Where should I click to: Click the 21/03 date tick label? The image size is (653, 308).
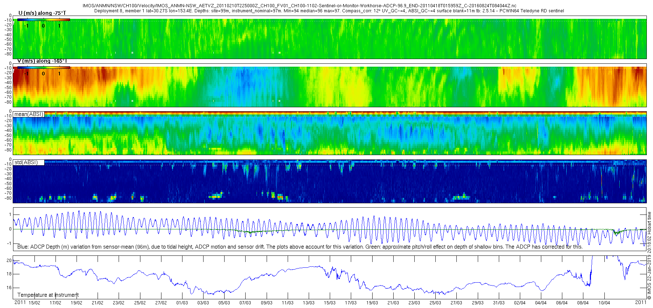(x=393, y=303)
